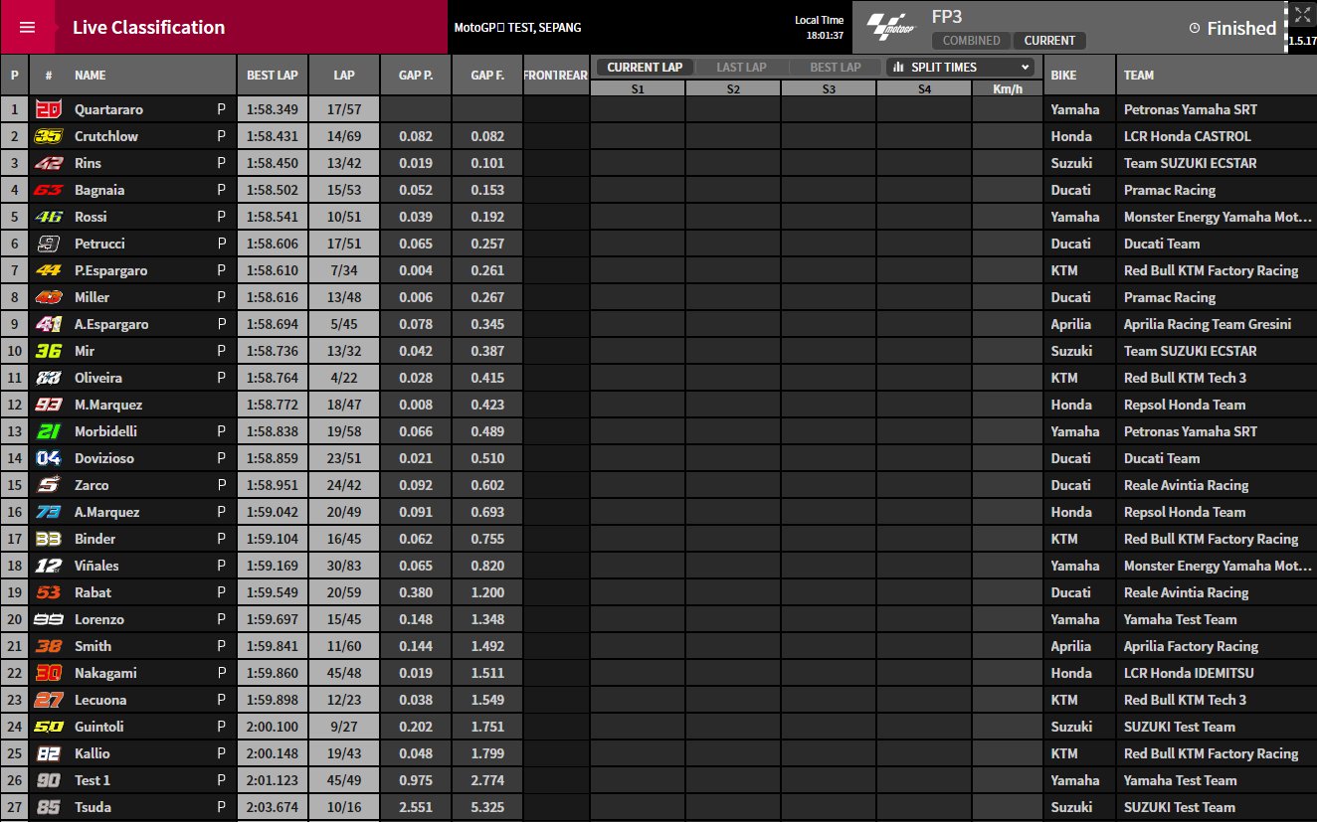Sort by the TEAM column header
This screenshot has height=822, width=1317.
pyautogui.click(x=1139, y=76)
